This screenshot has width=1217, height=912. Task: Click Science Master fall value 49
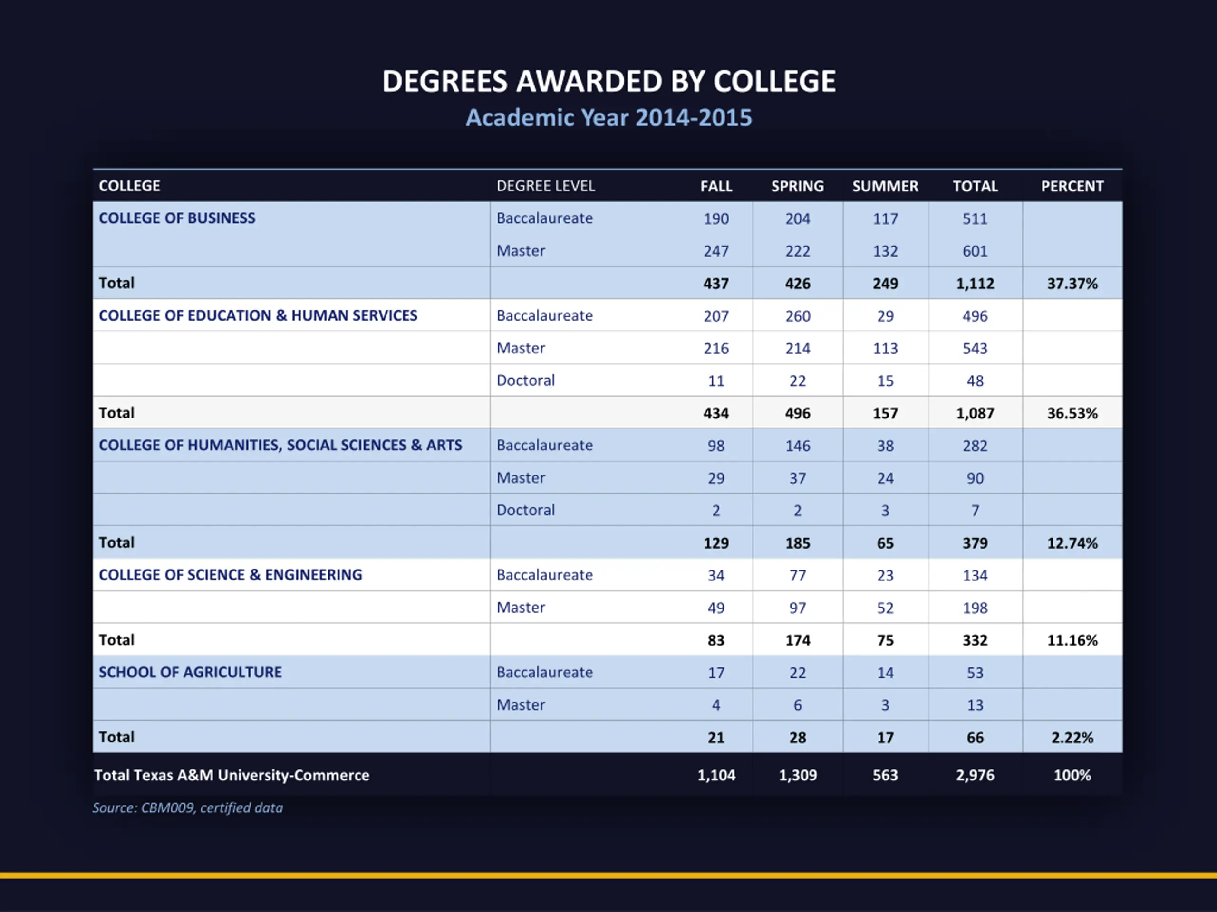[x=716, y=608]
